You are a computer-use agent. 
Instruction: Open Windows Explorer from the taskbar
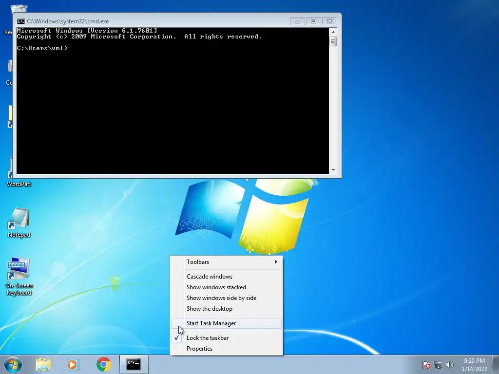[x=43, y=365]
